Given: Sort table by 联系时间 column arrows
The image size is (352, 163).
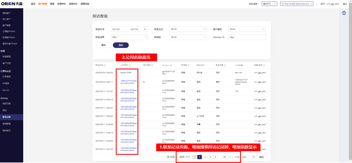Looking at the screenshot, I should [105, 65].
